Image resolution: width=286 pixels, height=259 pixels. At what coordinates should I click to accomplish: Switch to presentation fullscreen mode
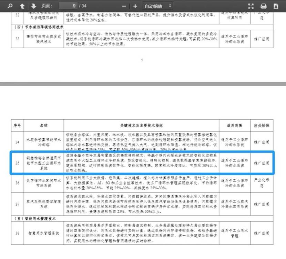(251, 6)
